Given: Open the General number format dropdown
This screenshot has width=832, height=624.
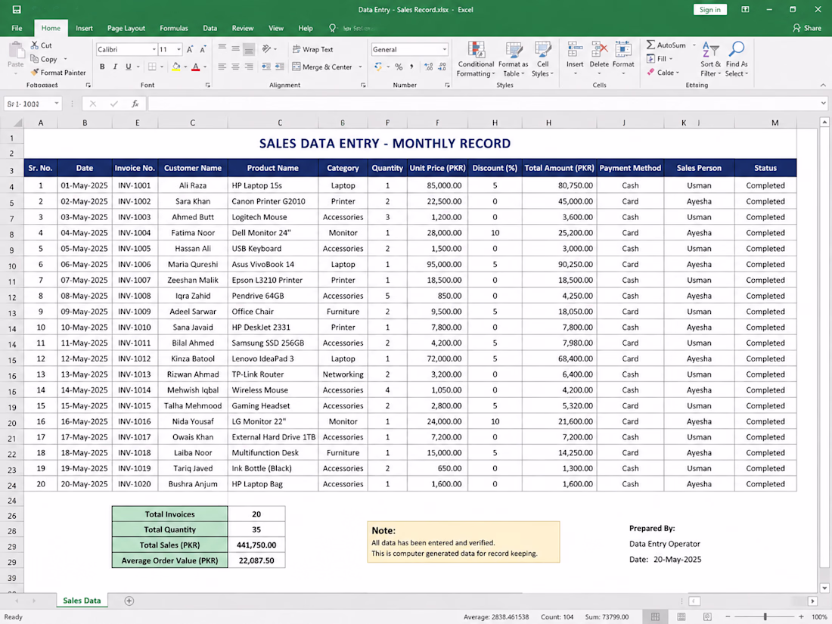Looking at the screenshot, I should pyautogui.click(x=445, y=49).
